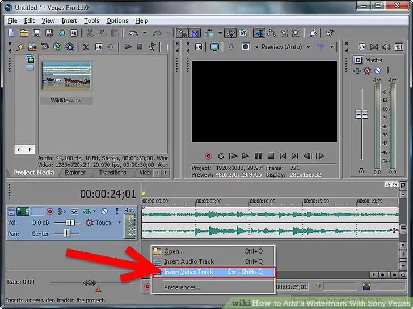Click the Undo arrow icon
This screenshot has width=413, height=309.
pos(133,33)
